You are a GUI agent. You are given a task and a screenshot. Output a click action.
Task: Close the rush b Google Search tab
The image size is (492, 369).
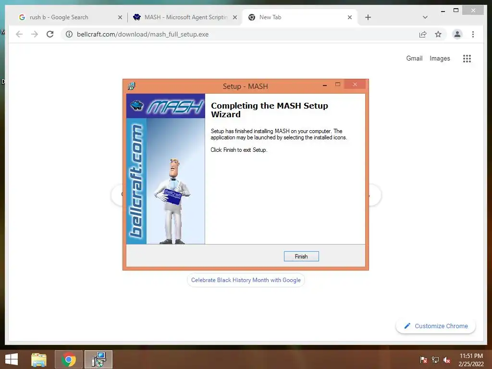pyautogui.click(x=120, y=18)
